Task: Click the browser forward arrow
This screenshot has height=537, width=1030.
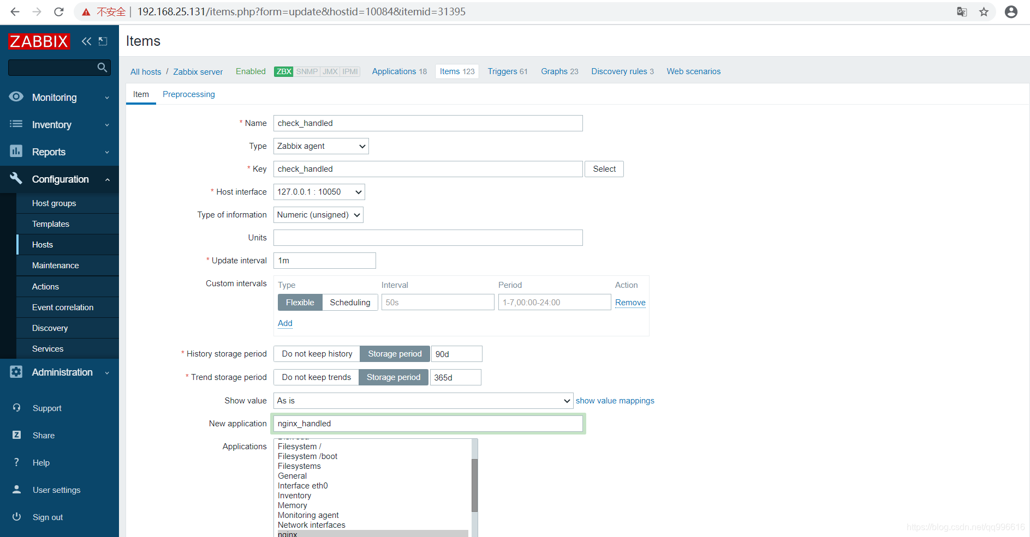Action: point(37,11)
